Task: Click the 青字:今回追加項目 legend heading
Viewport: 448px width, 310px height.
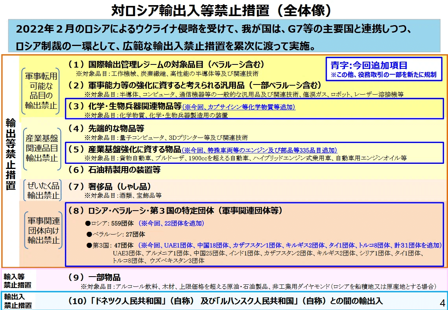Action: pyautogui.click(x=369, y=65)
